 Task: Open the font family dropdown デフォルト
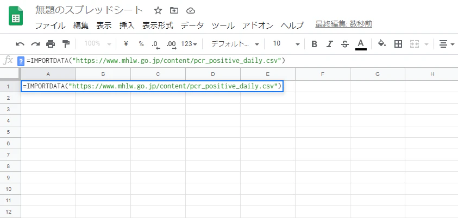click(235, 44)
